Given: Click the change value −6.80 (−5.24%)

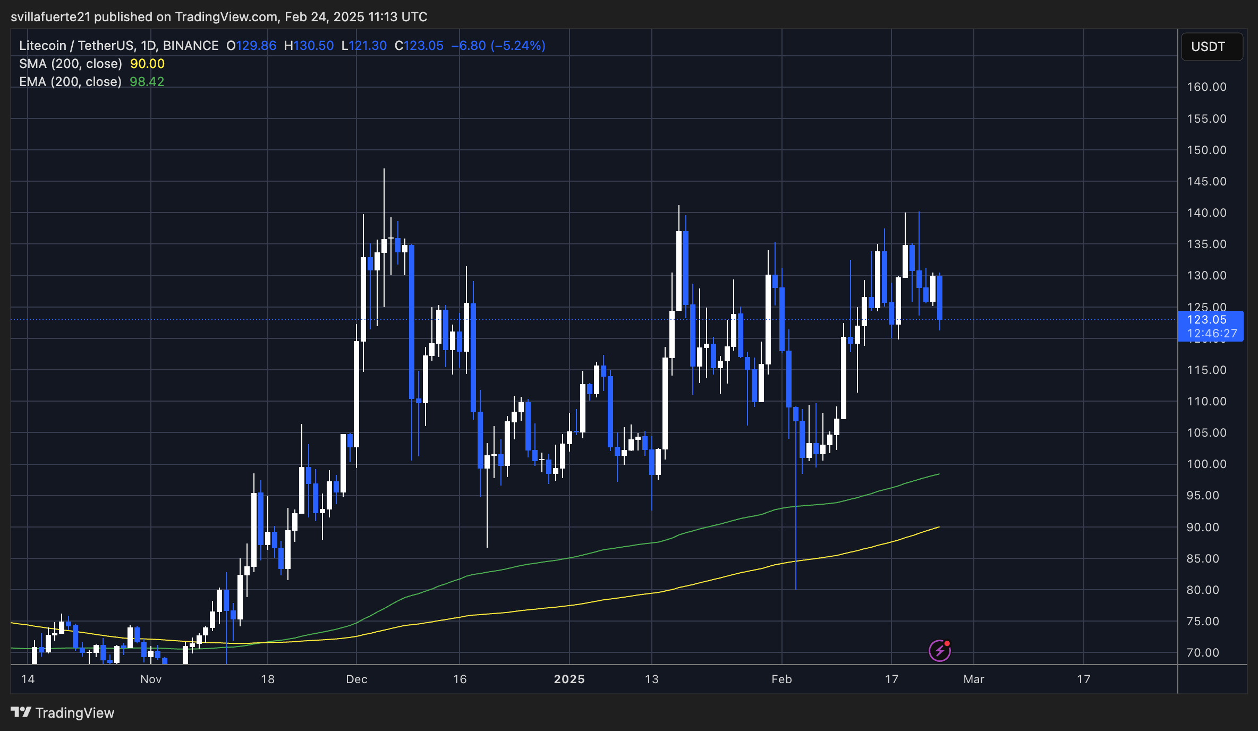Looking at the screenshot, I should click(498, 46).
